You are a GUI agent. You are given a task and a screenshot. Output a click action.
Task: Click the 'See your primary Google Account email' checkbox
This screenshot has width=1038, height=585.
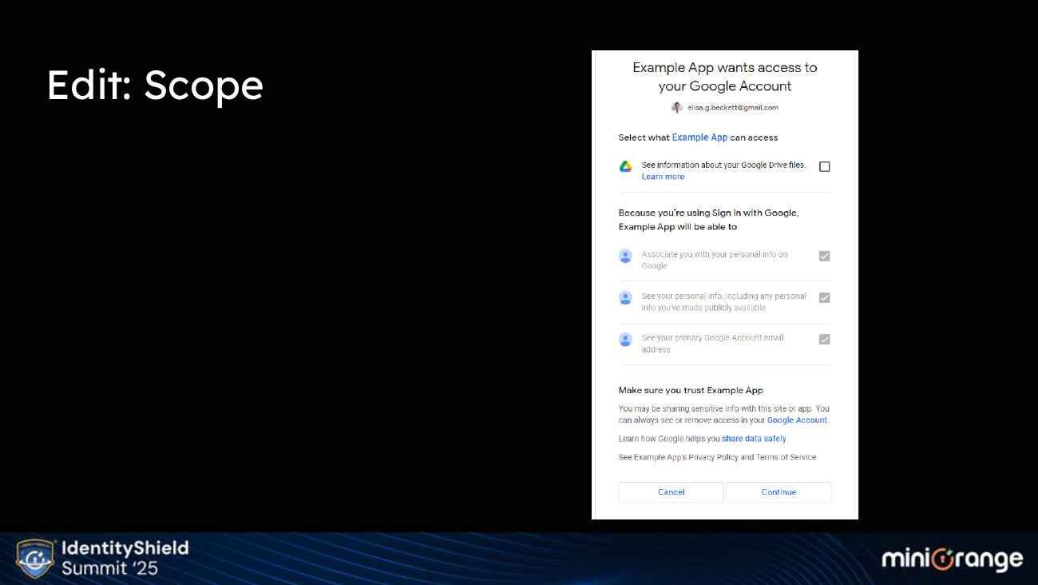[825, 339]
